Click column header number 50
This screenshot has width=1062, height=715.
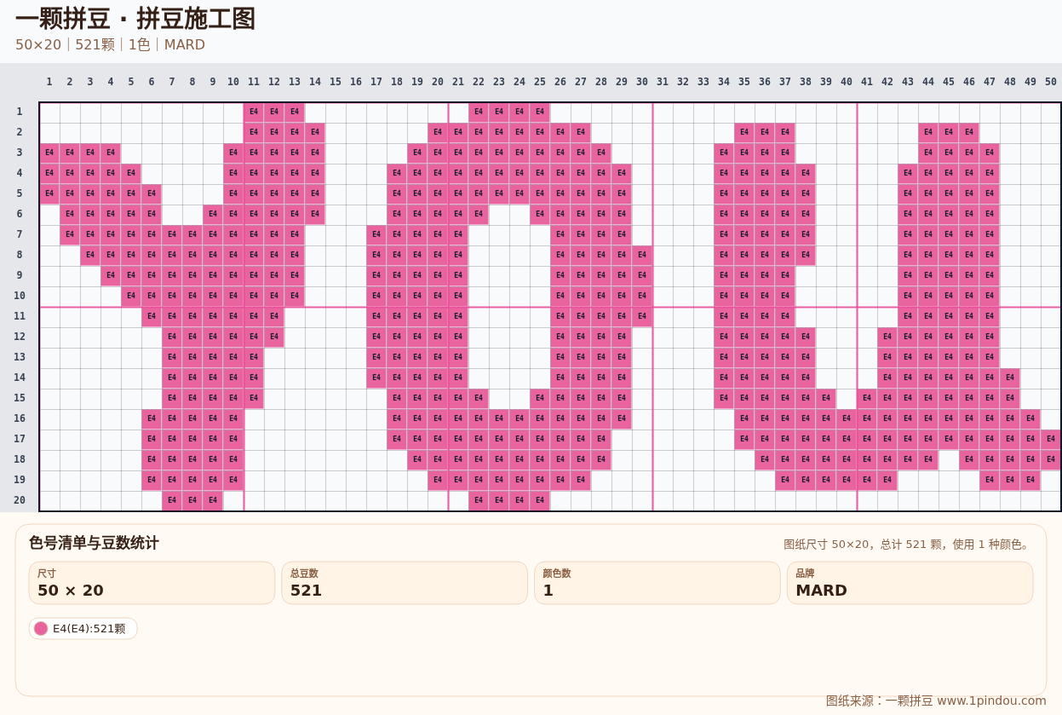(x=1051, y=82)
